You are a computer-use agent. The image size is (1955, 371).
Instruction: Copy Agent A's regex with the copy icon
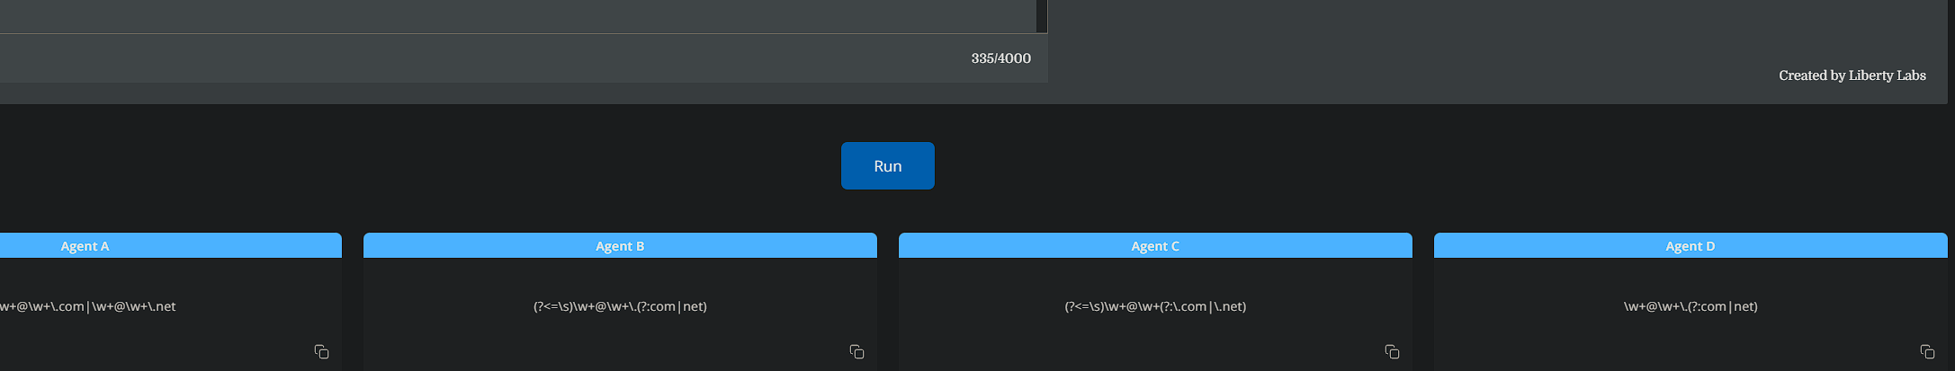pyautogui.click(x=321, y=351)
